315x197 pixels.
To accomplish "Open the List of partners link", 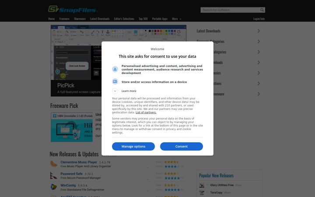I will click(x=146, y=113).
